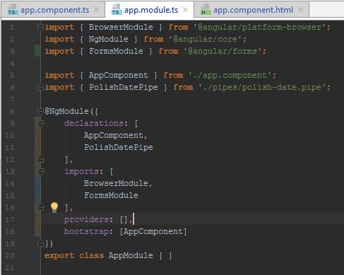Close the app.module.ts tab

coord(185,10)
